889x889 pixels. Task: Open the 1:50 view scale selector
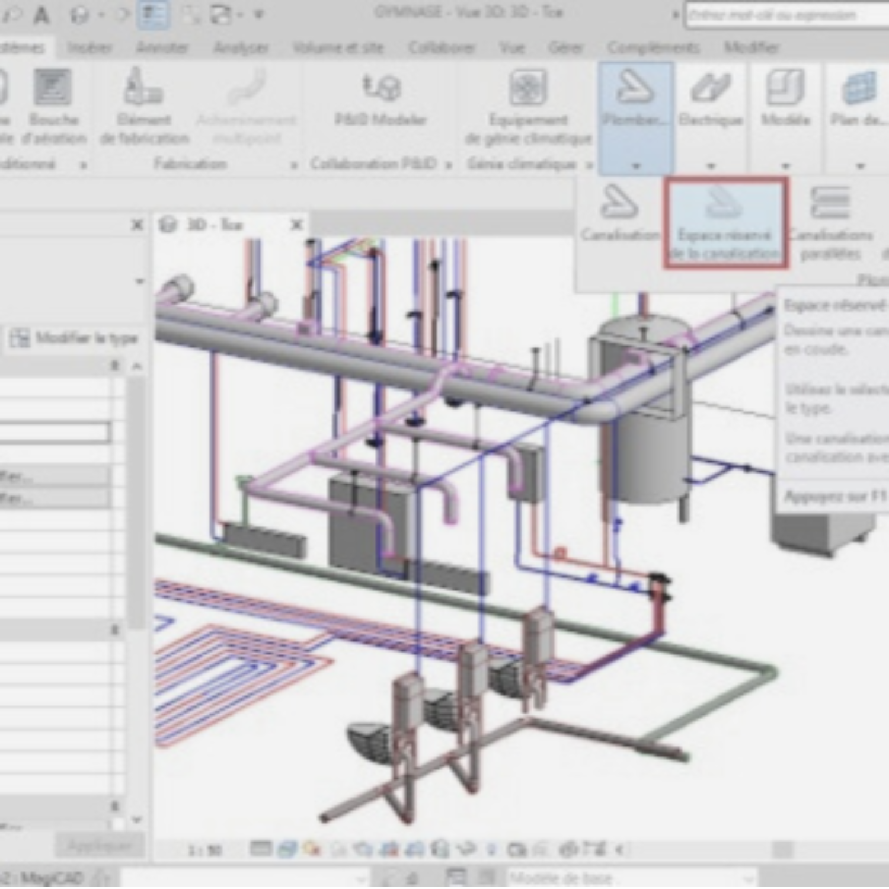204,851
